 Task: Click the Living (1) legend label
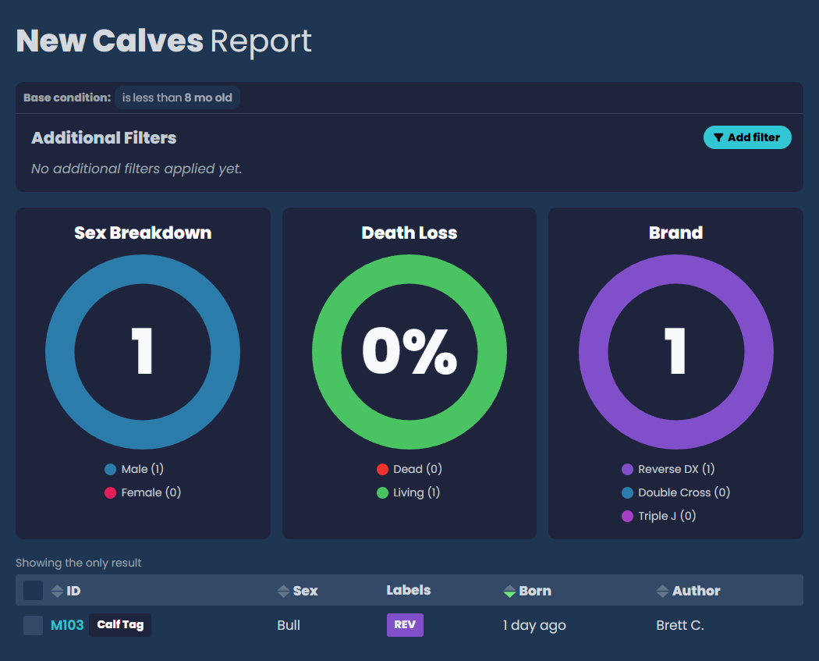417,492
